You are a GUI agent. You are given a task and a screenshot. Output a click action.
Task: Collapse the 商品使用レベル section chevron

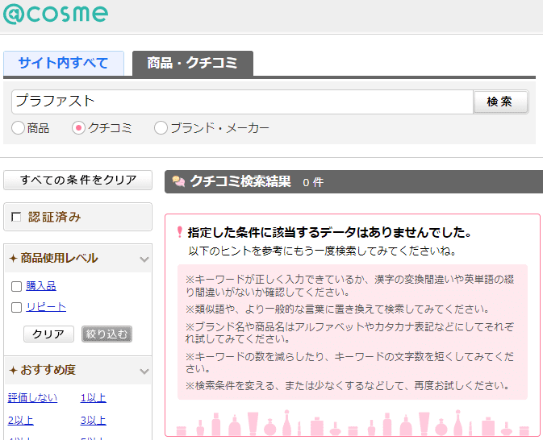144,259
